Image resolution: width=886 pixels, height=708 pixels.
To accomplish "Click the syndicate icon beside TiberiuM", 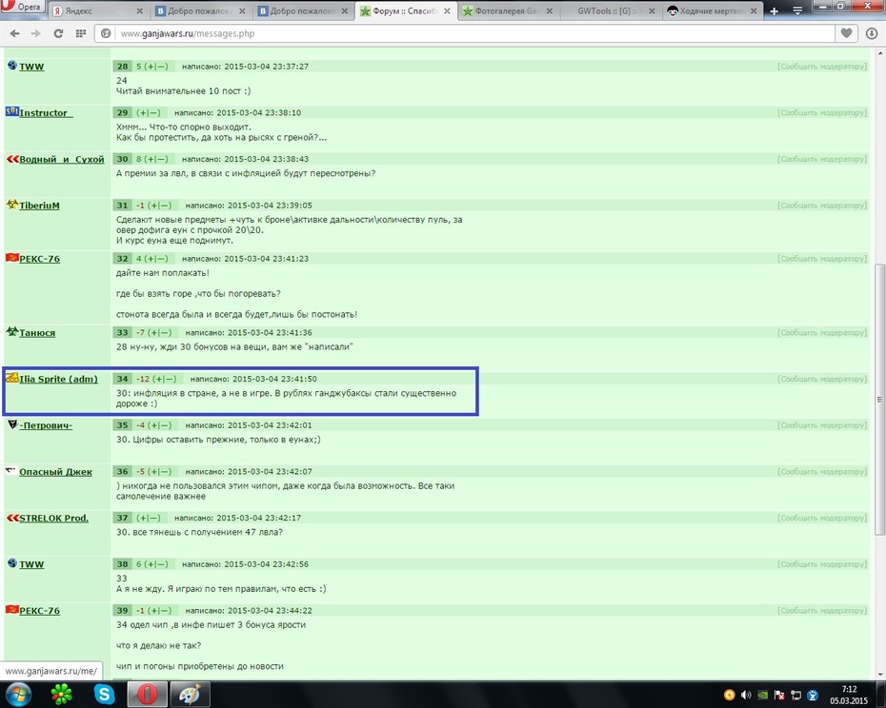I will (11, 205).
